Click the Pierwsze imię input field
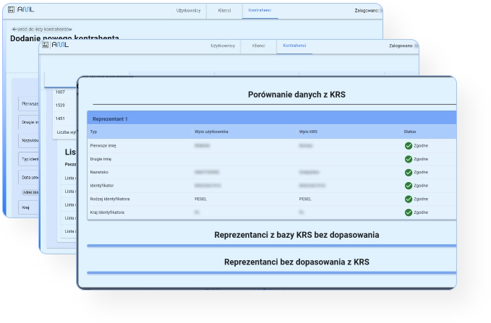The image size is (491, 323). tap(29, 103)
